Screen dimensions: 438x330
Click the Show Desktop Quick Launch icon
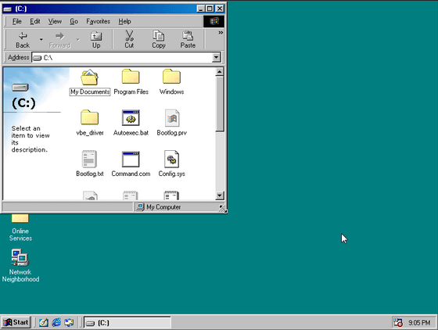point(44,322)
